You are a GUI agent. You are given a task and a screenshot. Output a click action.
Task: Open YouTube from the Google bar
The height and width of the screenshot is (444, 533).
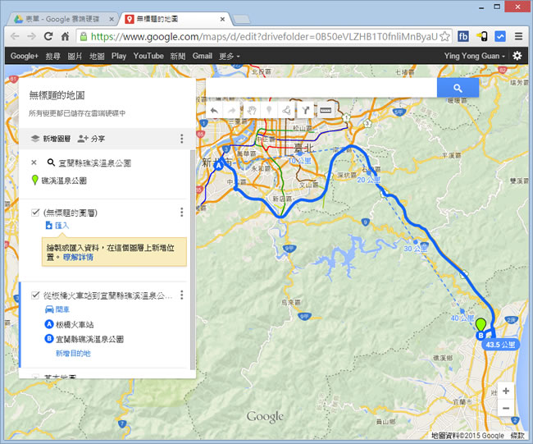[x=148, y=56]
